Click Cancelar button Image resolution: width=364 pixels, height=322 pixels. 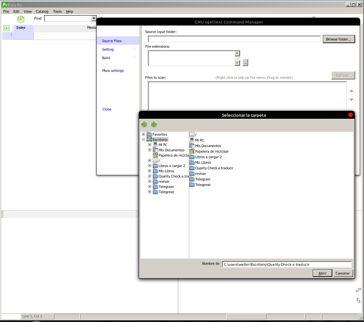[343, 273]
